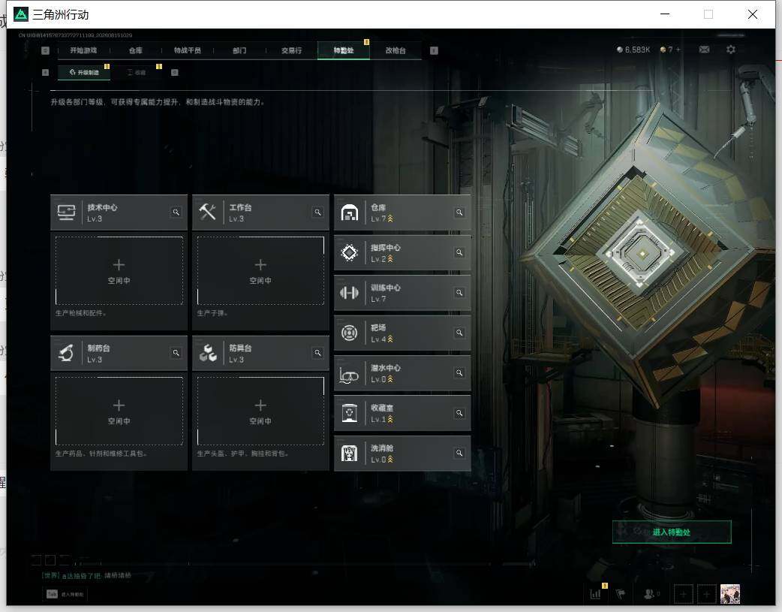The width and height of the screenshot is (782, 612).
Task: Open the 指挥中心 magnifier details icon
Action: [x=459, y=252]
